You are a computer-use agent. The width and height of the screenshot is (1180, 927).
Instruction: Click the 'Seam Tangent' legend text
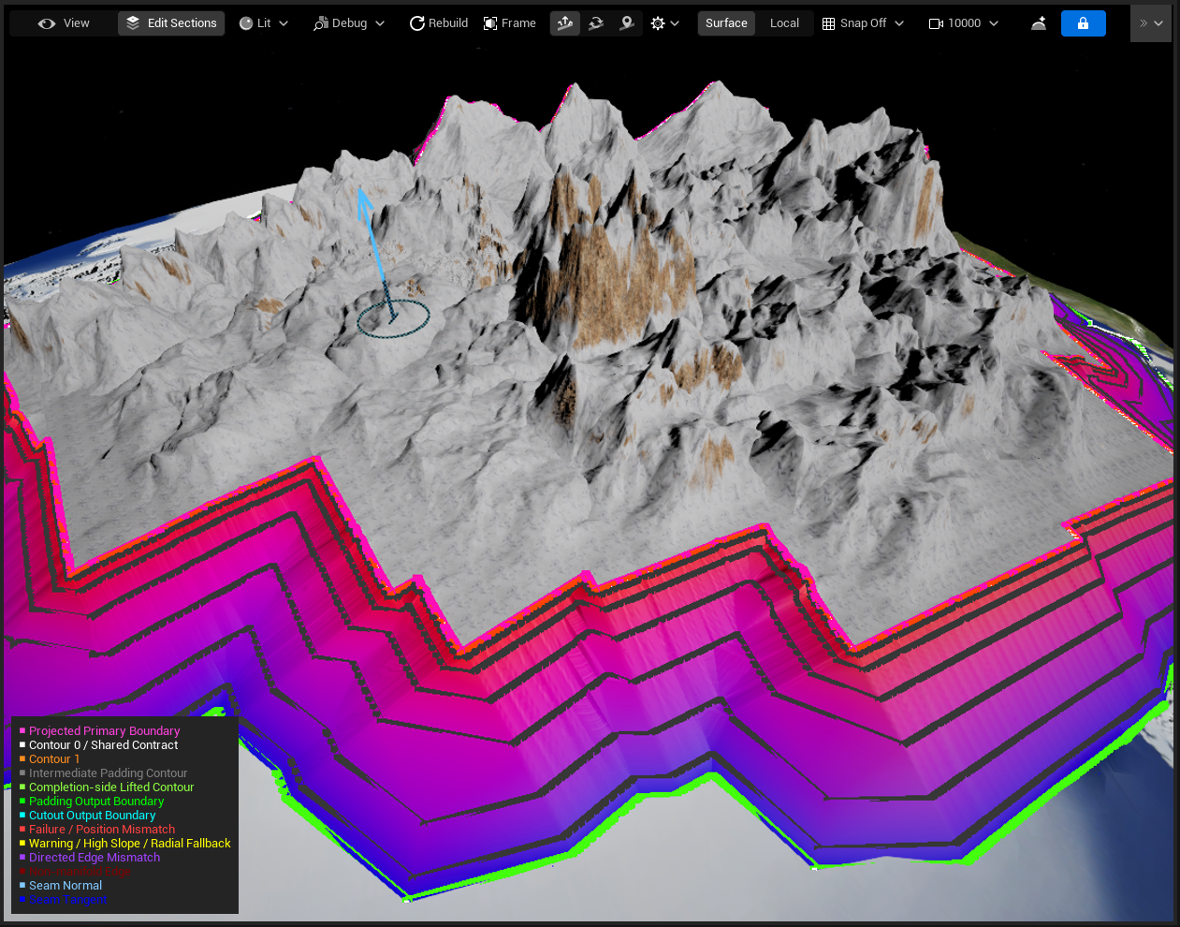[x=67, y=900]
